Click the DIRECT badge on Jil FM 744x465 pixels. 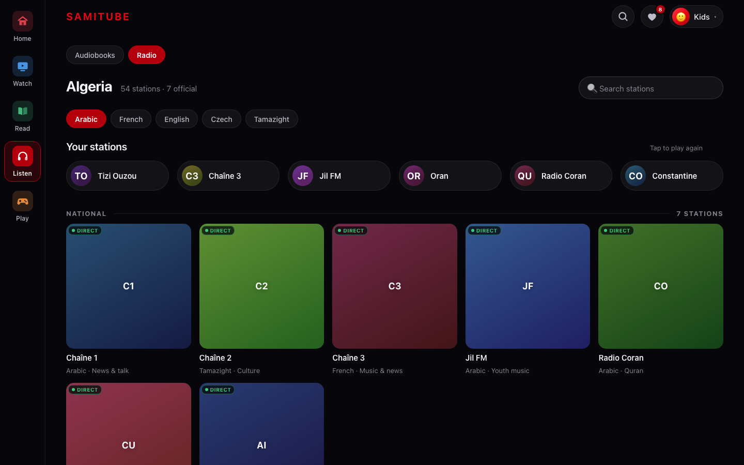coord(484,230)
